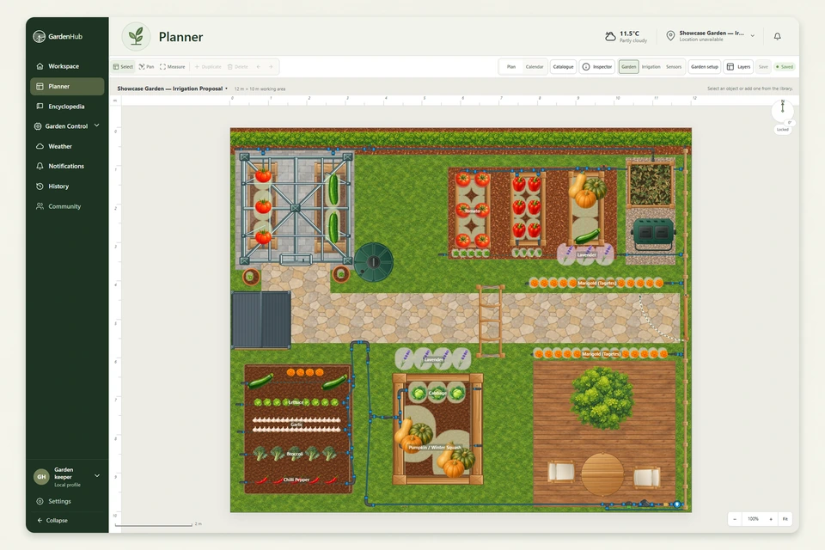The width and height of the screenshot is (825, 550).
Task: Select the bushy tree on the deck
Action: pyautogui.click(x=602, y=397)
